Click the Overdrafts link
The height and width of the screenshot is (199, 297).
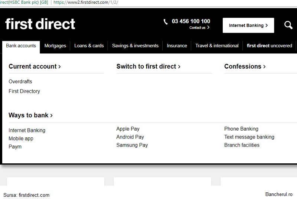tap(20, 82)
